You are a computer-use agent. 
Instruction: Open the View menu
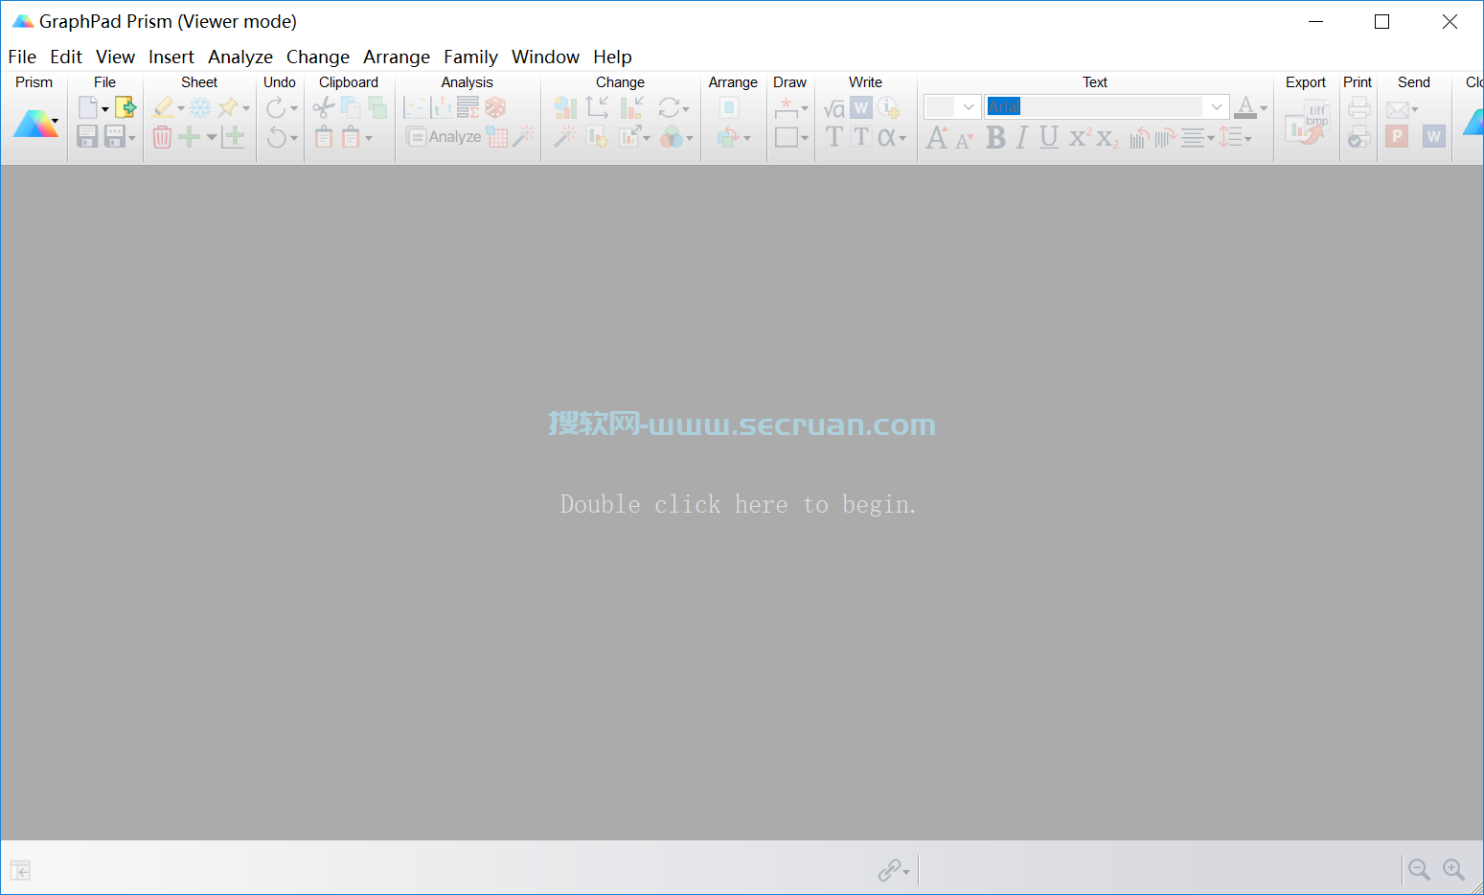(x=115, y=57)
